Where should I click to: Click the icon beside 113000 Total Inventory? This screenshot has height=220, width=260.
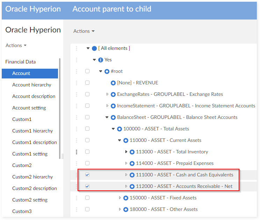pos(132,152)
